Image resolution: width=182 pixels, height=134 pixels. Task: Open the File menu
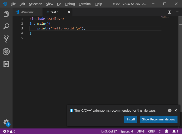(x=13, y=4)
